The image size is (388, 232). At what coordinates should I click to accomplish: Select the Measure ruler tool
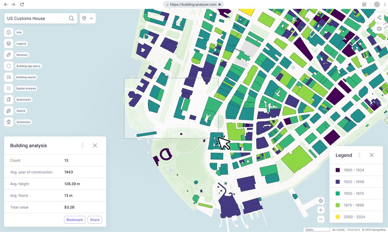[9, 55]
